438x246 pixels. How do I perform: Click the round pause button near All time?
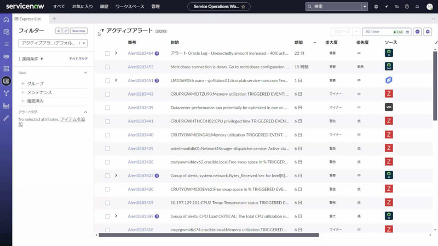click(x=417, y=32)
